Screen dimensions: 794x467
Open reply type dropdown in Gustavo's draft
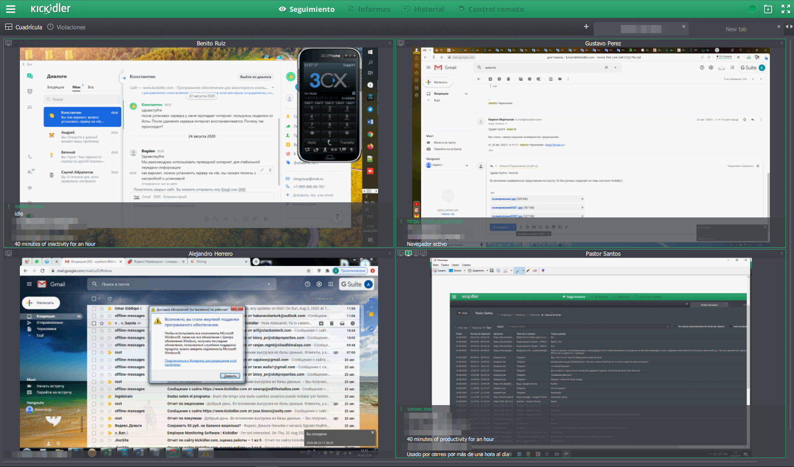tap(496, 166)
